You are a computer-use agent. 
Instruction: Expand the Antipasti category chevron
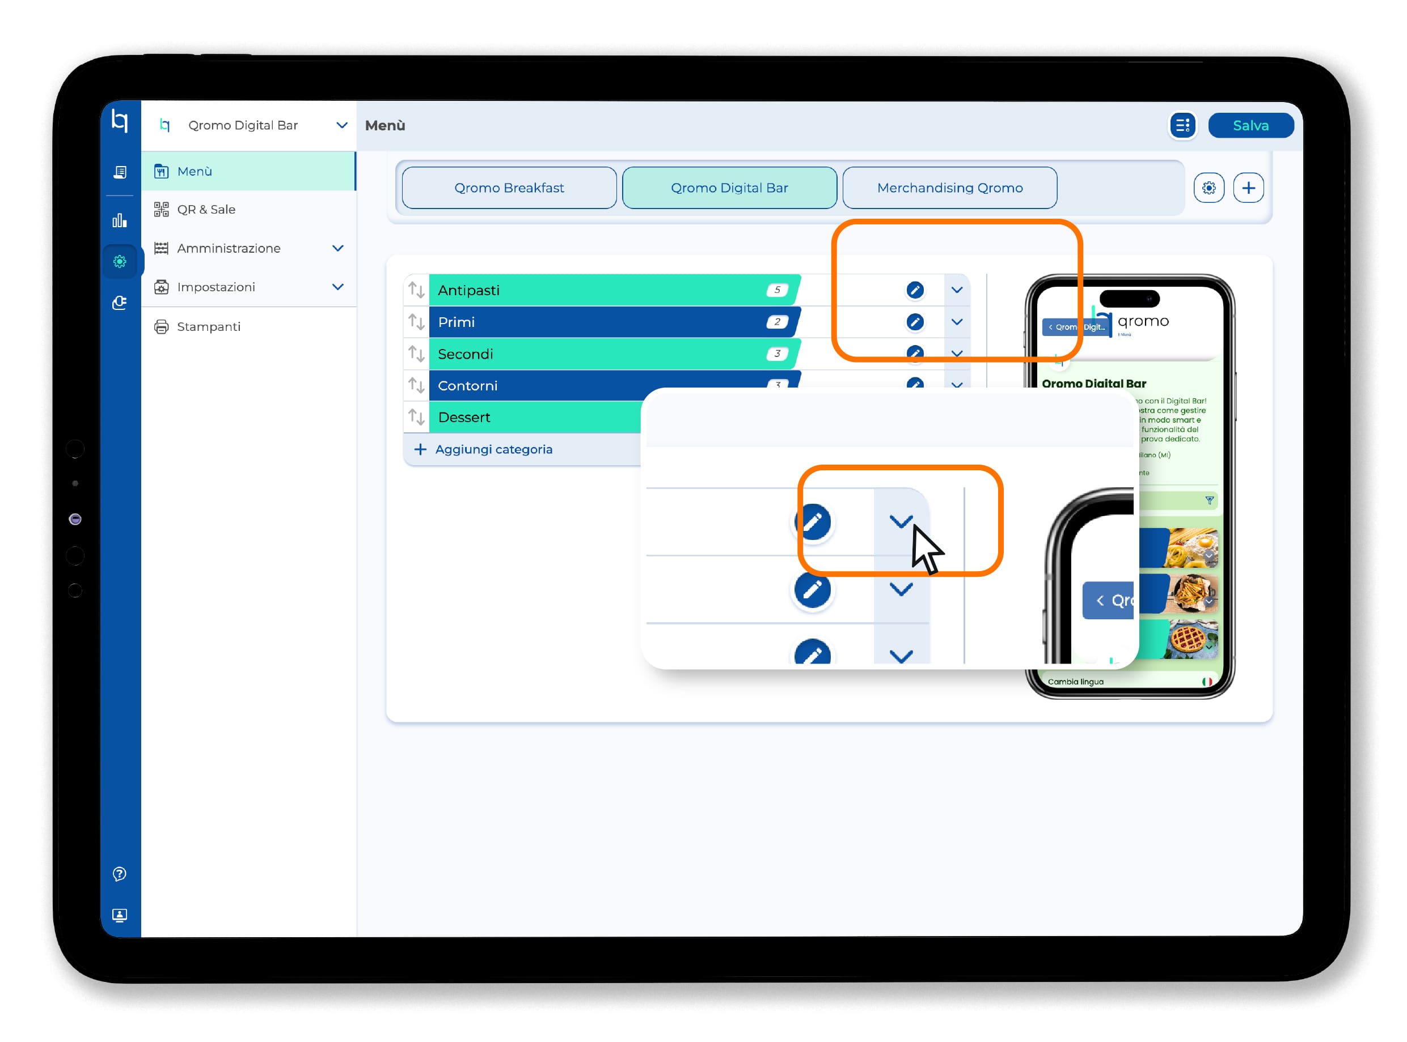coord(956,290)
